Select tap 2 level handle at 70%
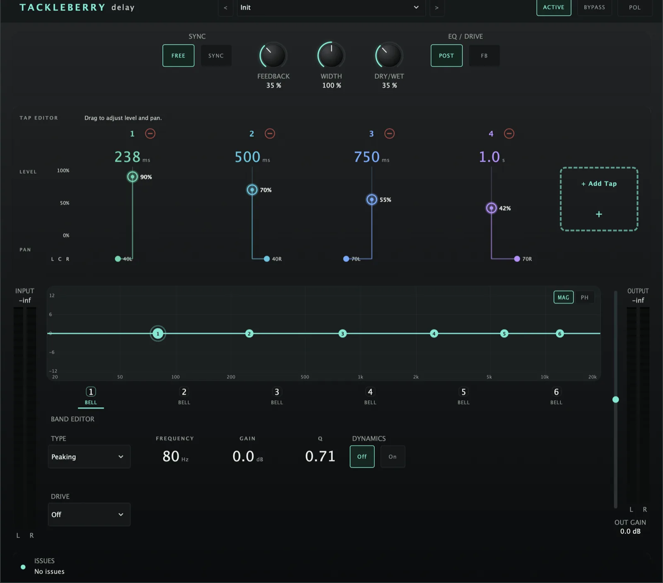The image size is (663, 583). pos(252,190)
